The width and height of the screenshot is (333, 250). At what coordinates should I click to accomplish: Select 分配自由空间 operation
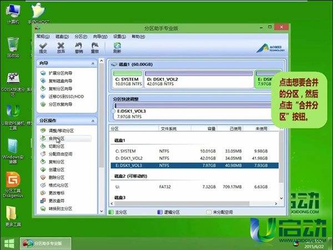(56, 154)
